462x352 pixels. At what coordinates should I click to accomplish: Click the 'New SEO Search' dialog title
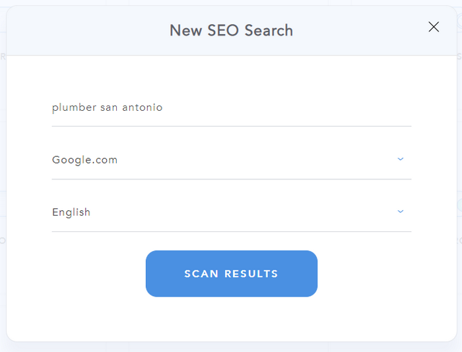tap(231, 30)
